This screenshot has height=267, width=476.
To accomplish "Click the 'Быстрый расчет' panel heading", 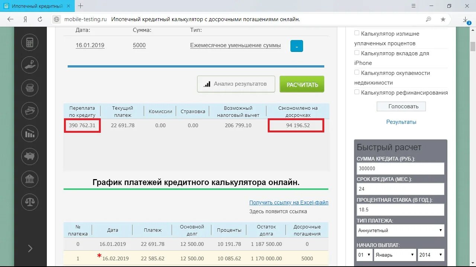I will [389, 147].
